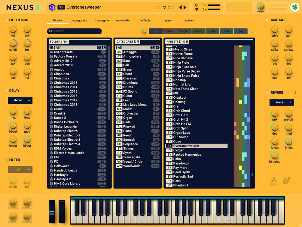Click the blue hexagon preset icon
Image resolution: width=302 pixels, height=227 pixels.
click(x=52, y=7)
